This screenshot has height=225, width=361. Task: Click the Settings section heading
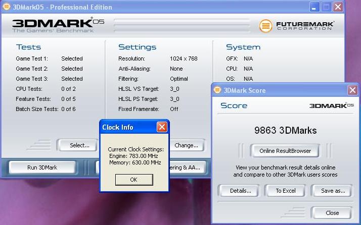(137, 47)
